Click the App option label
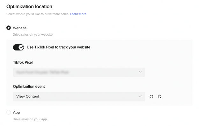This screenshot has height=126, width=199. coord(16,112)
